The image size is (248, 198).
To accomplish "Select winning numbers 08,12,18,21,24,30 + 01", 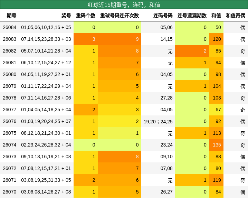I will pyautogui.click(x=46, y=133).
